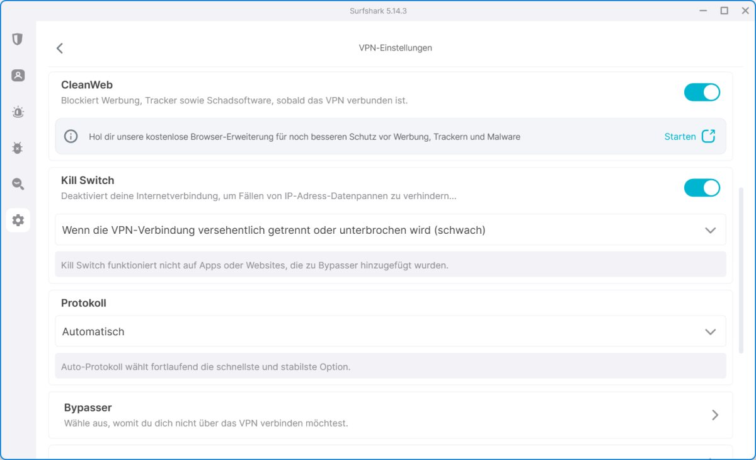Image resolution: width=756 pixels, height=460 pixels.
Task: Open Alternative ID person icon in sidebar
Action: point(18,76)
